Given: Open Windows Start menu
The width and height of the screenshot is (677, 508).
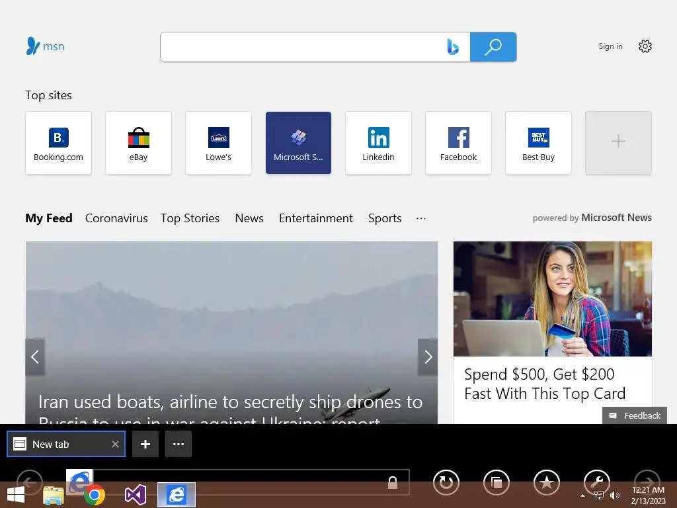Looking at the screenshot, I should pos(16,495).
